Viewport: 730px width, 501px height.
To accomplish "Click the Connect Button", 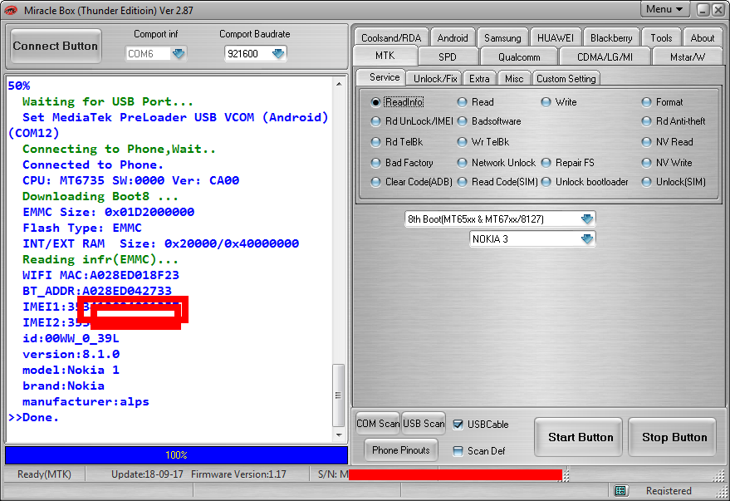I will 56,46.
